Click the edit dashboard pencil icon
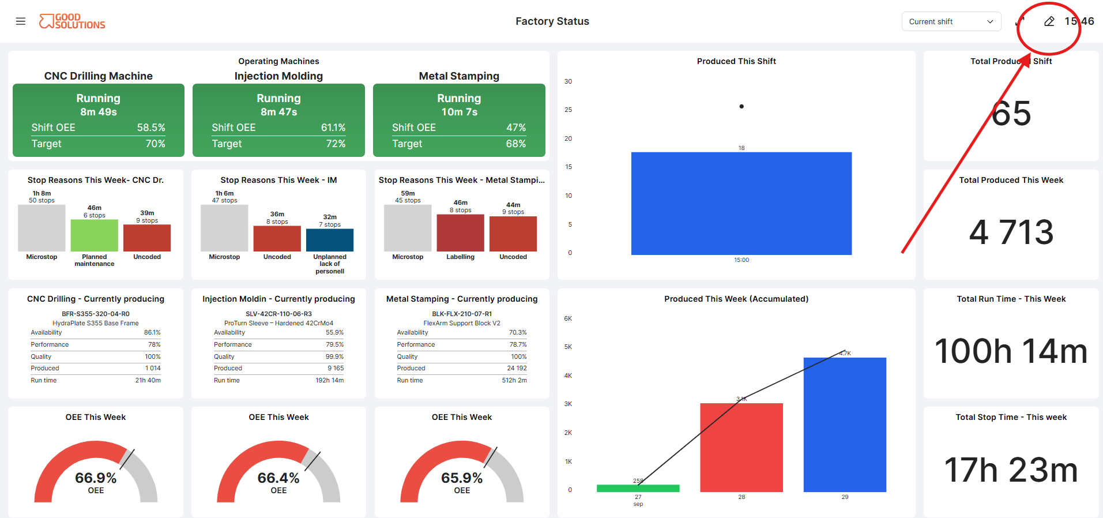1103x518 pixels. pos(1049,21)
